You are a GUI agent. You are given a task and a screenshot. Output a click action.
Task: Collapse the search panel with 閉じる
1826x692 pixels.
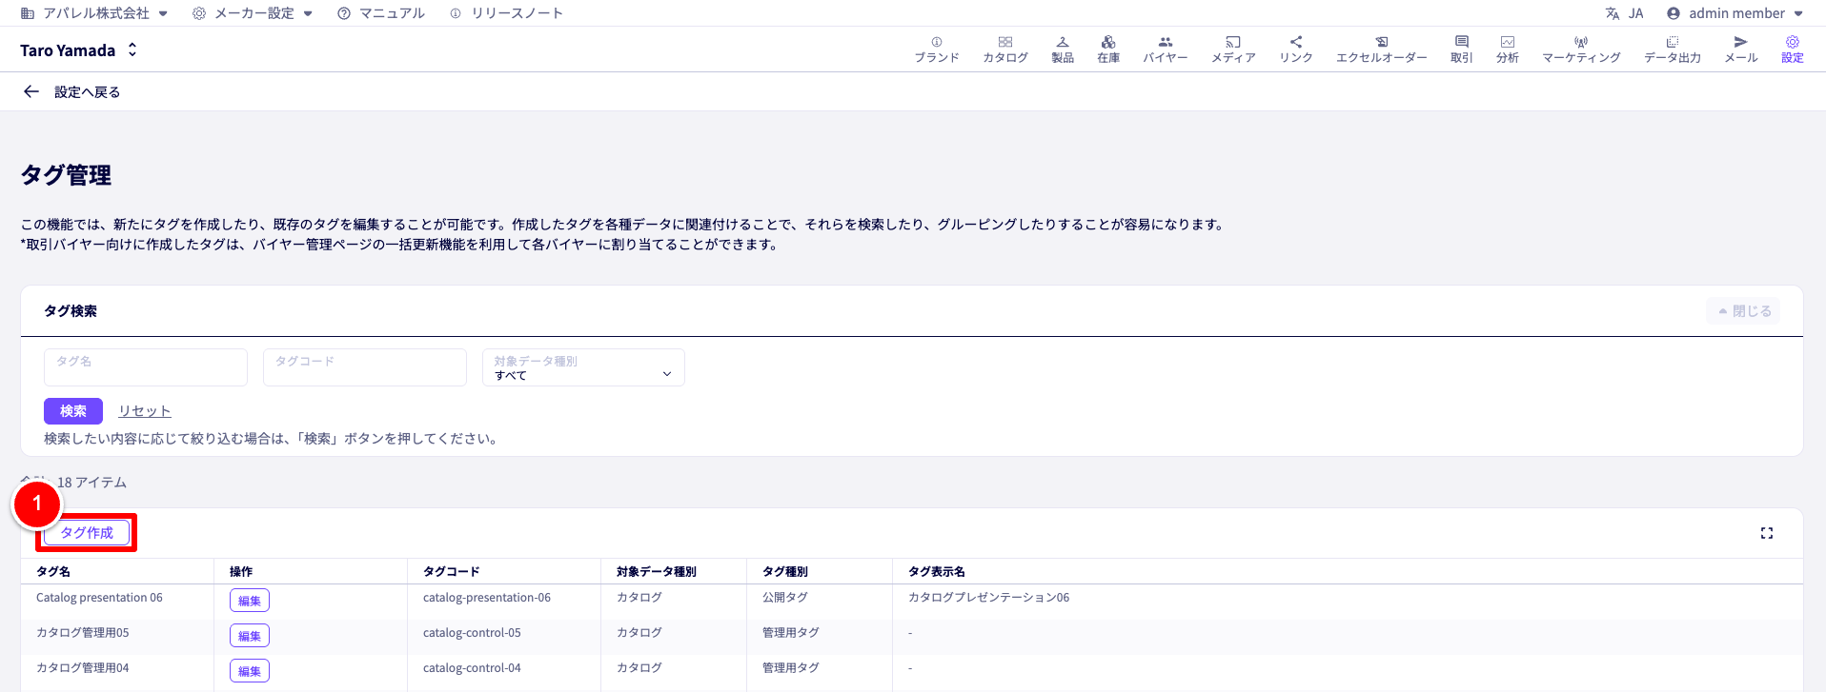pyautogui.click(x=1743, y=311)
